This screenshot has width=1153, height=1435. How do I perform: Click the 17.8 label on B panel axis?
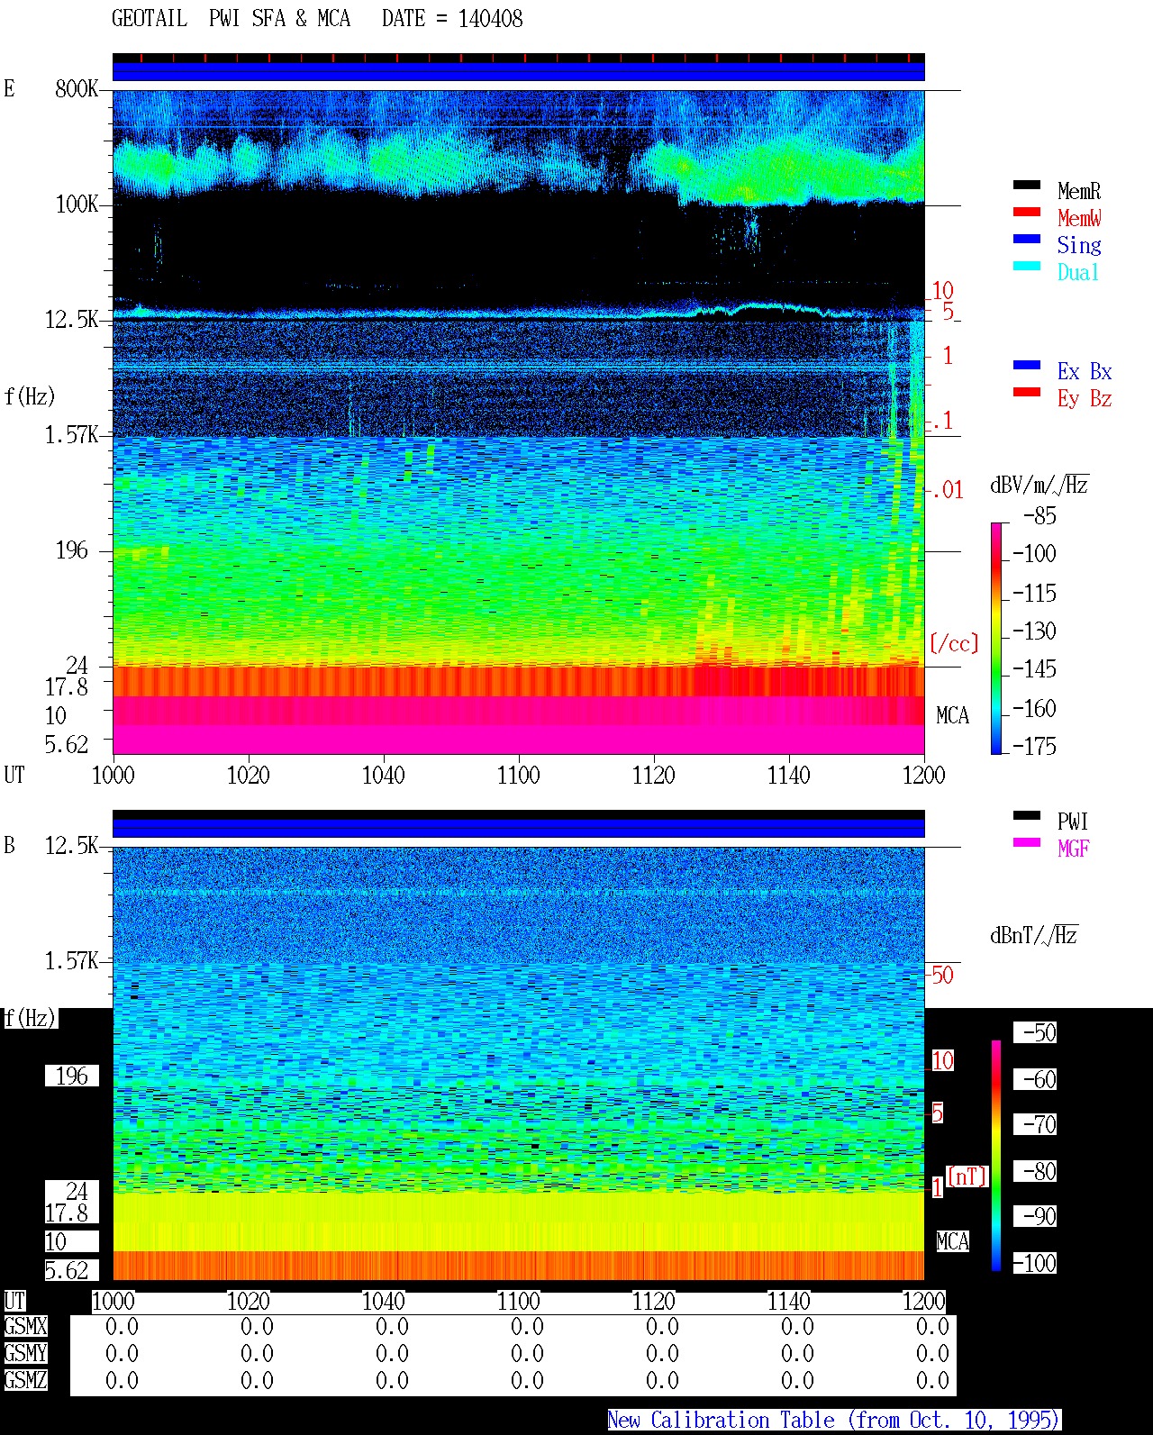(67, 1213)
